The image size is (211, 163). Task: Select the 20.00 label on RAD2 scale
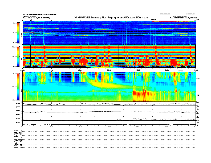pos(15,33)
